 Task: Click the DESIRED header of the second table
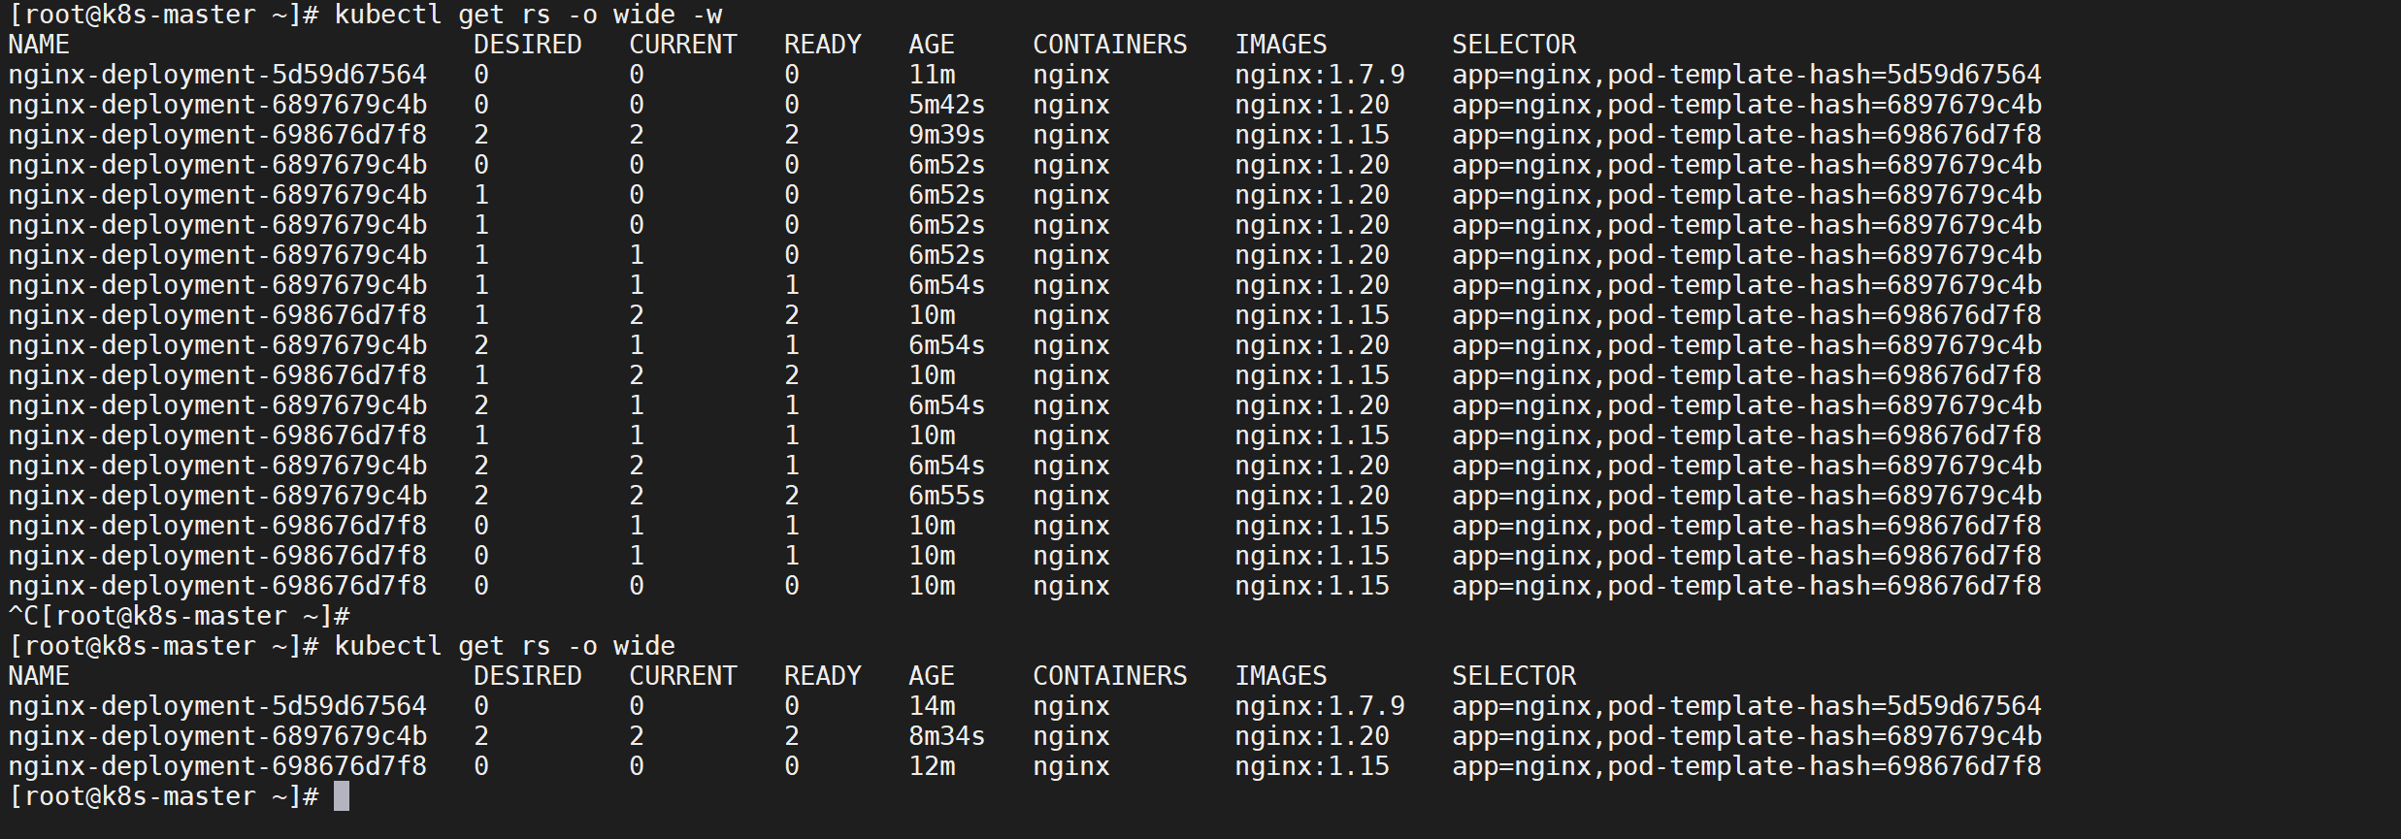tap(528, 676)
